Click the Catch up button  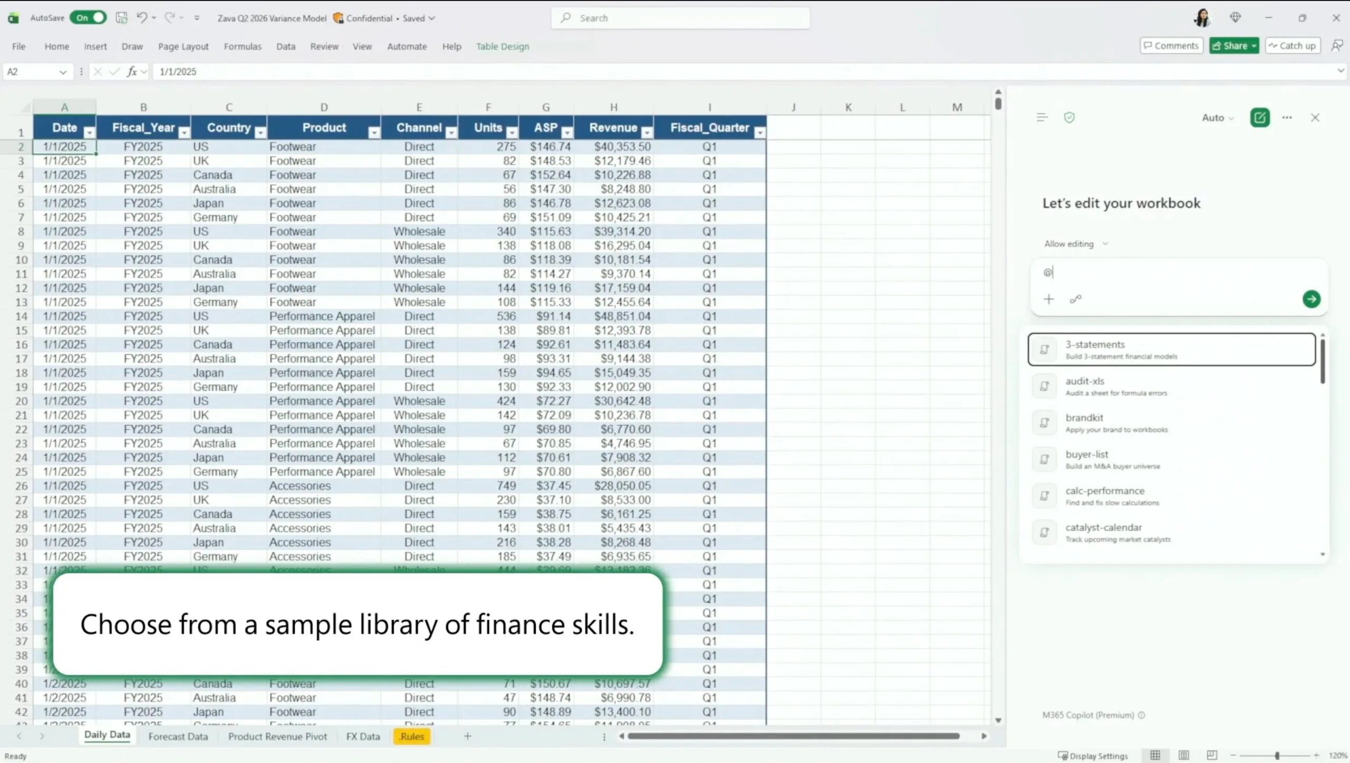[1293, 46]
